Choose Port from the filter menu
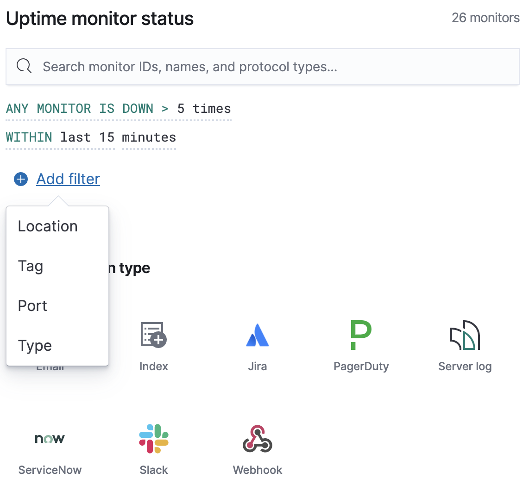 point(32,306)
